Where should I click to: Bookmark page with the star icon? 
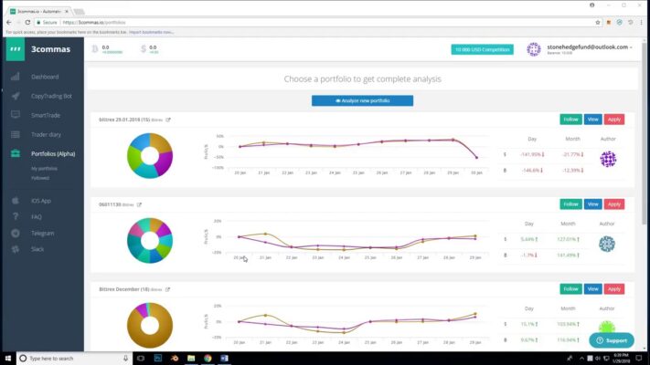click(597, 22)
